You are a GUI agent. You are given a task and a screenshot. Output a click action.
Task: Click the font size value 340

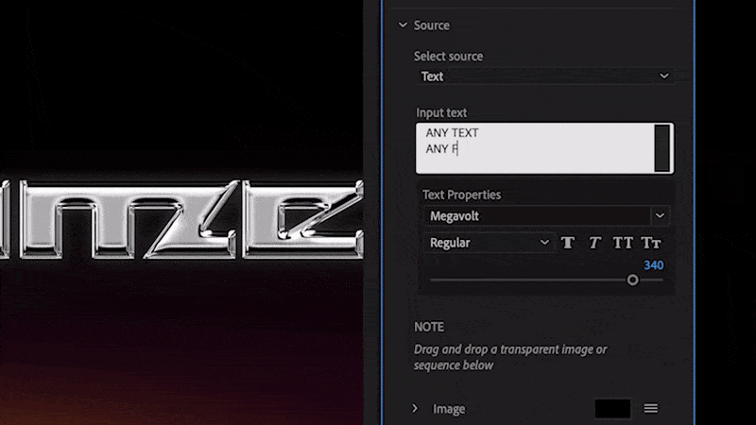click(653, 265)
